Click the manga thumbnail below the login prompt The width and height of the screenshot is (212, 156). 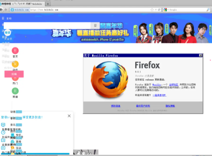click(86, 152)
